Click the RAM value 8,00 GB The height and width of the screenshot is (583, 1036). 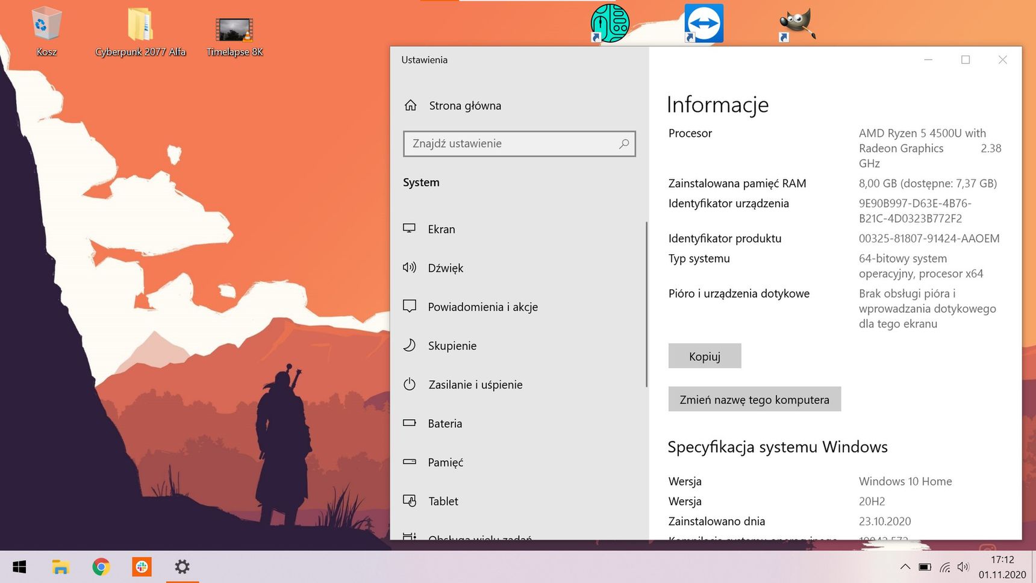pyautogui.click(x=928, y=183)
